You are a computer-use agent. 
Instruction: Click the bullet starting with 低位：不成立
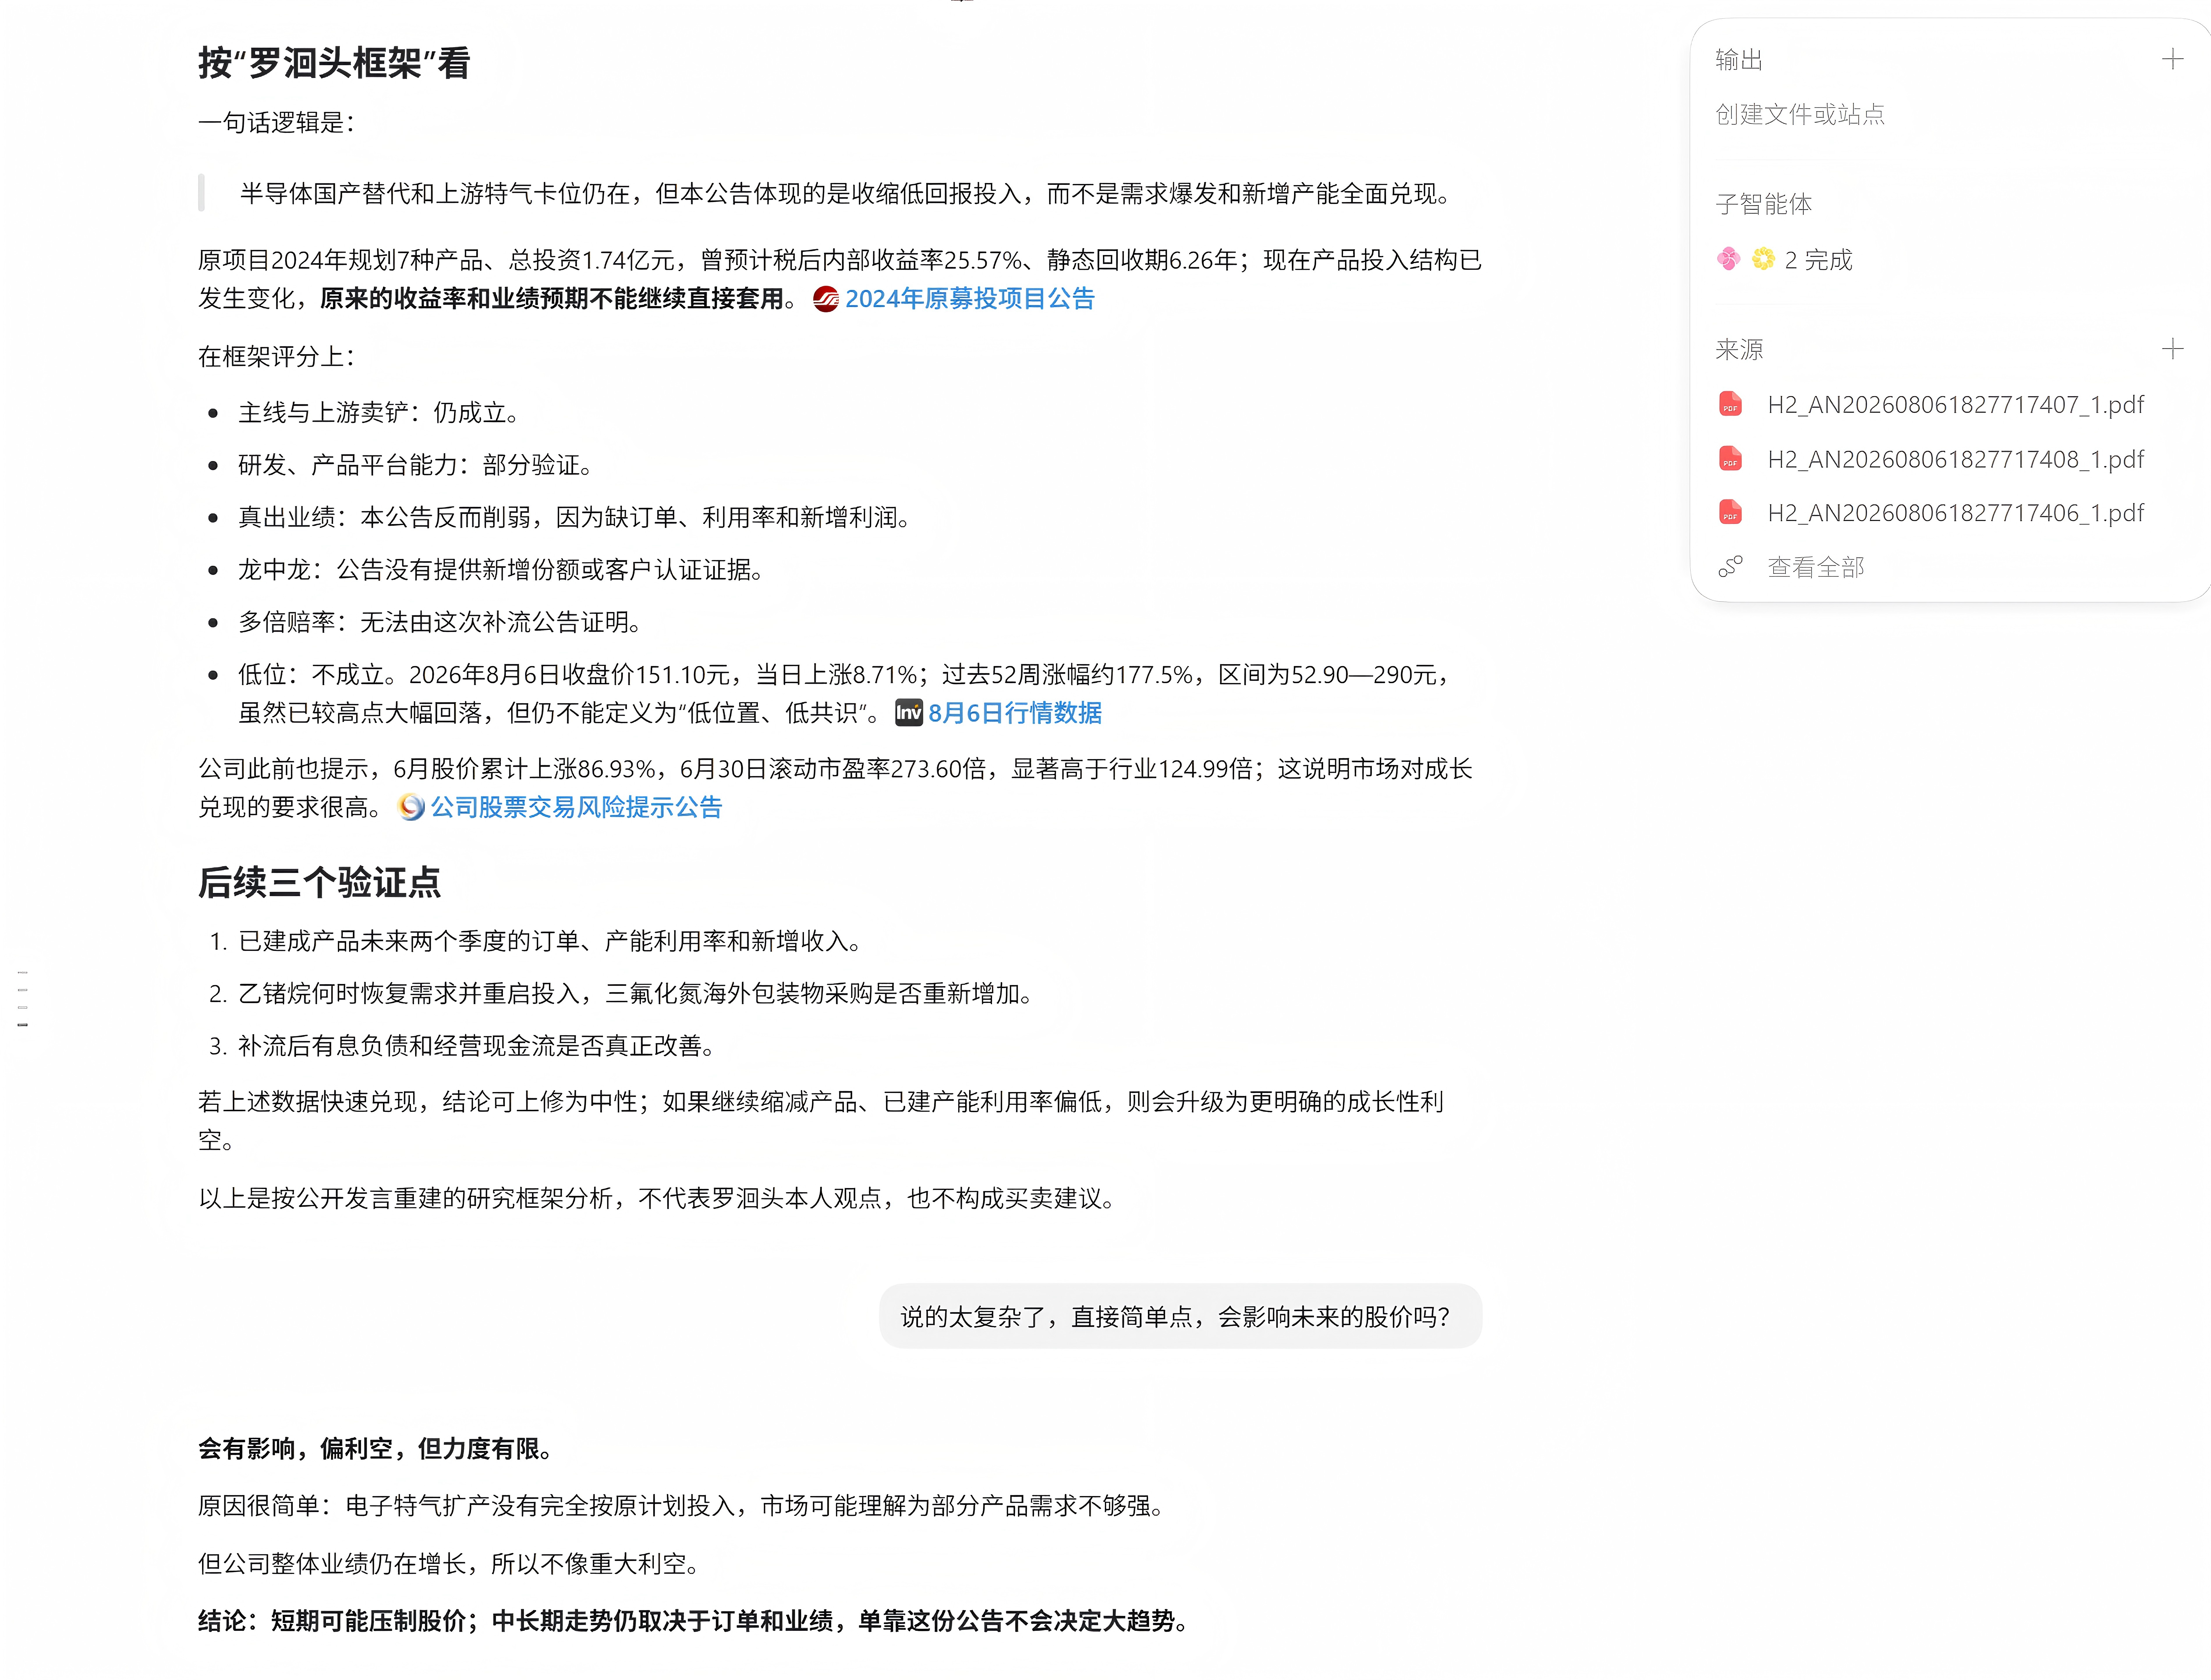point(845,694)
